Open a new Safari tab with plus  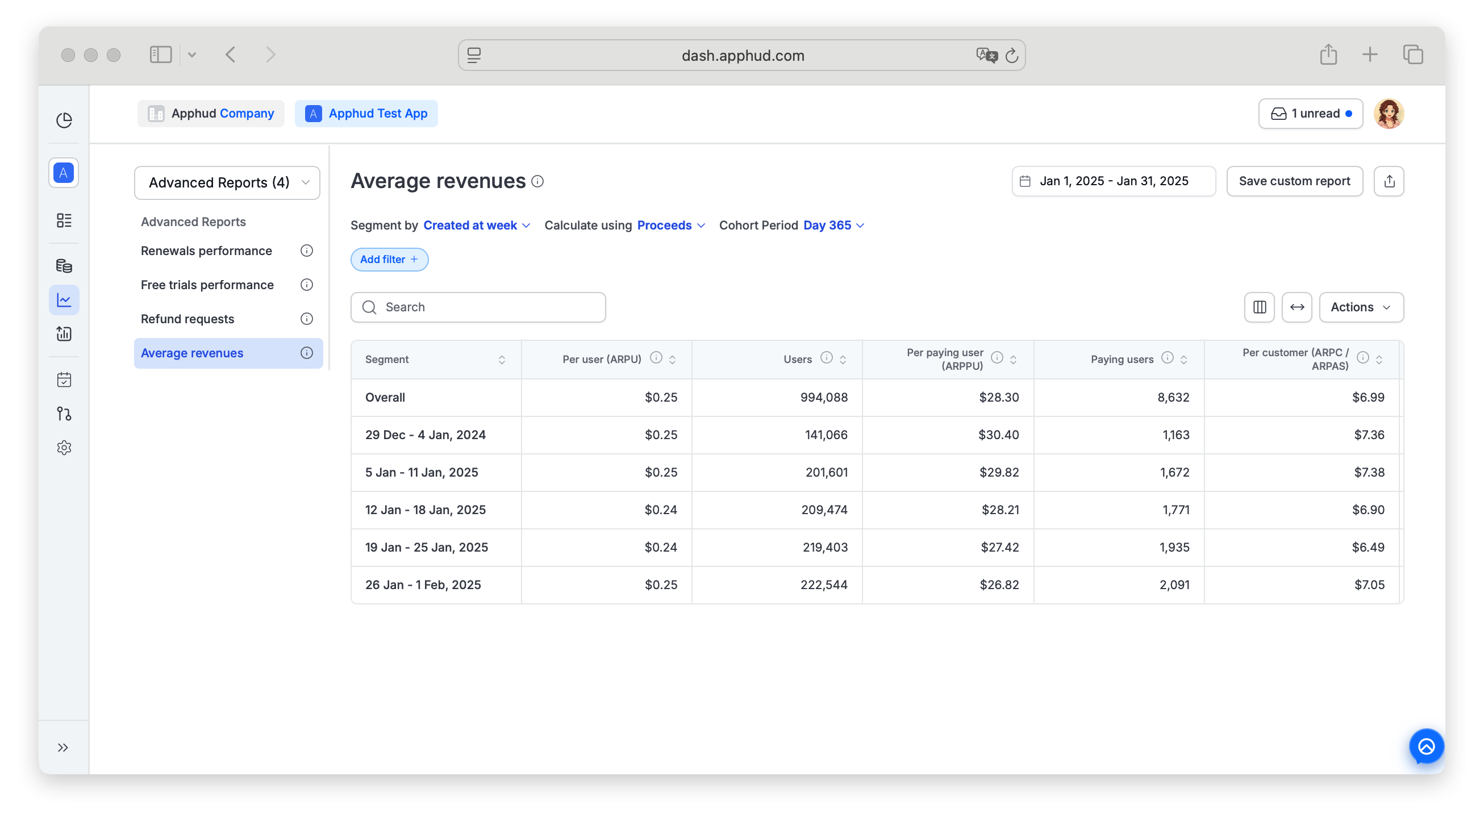pyautogui.click(x=1369, y=55)
